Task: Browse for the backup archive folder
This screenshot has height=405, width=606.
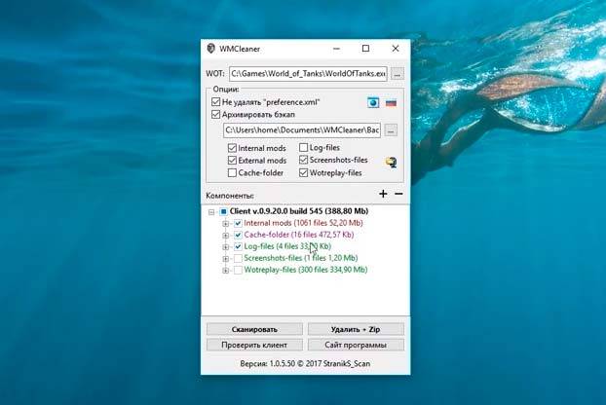Action: (x=391, y=129)
